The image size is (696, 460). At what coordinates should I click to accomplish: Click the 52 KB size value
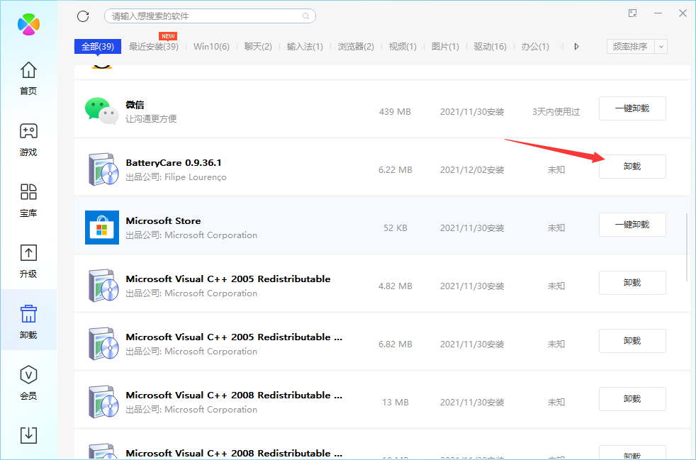click(395, 228)
